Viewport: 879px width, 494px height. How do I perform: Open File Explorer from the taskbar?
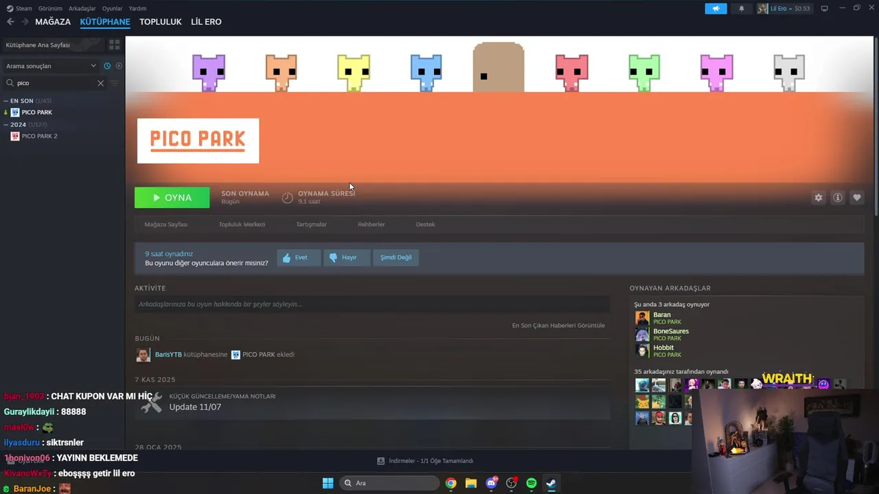[x=471, y=483]
